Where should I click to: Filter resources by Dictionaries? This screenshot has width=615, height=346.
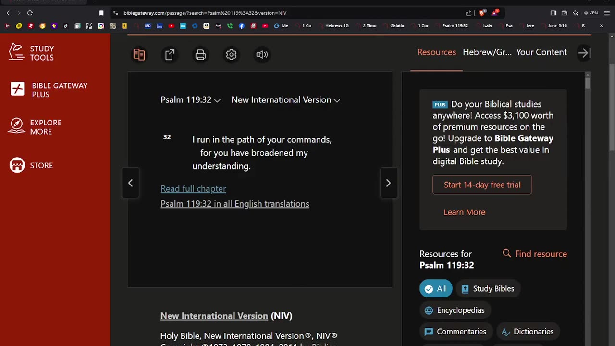528,332
